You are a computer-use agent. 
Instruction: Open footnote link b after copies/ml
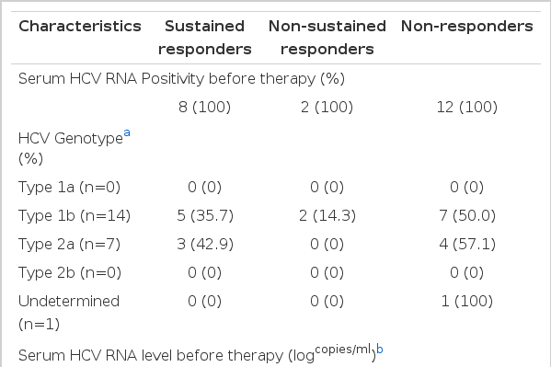click(x=380, y=350)
